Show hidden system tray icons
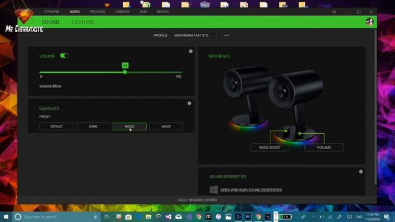This screenshot has height=222, width=395. [x=314, y=216]
